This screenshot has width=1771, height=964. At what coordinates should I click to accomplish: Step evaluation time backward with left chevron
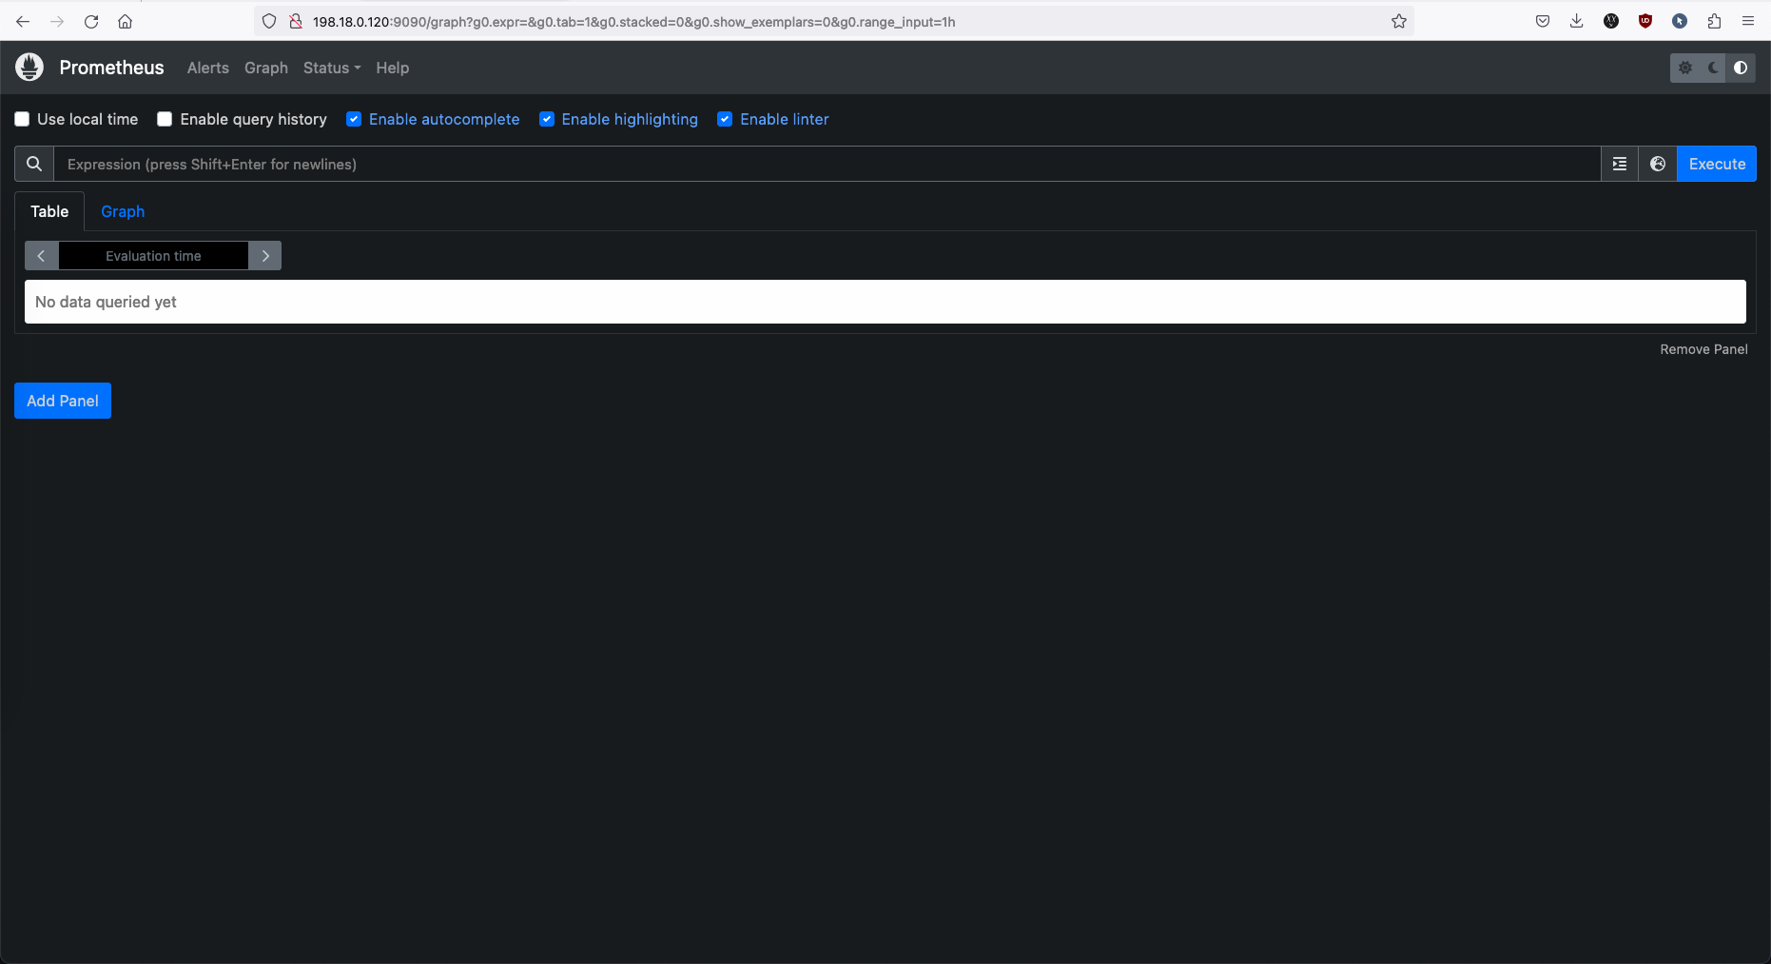pos(41,256)
